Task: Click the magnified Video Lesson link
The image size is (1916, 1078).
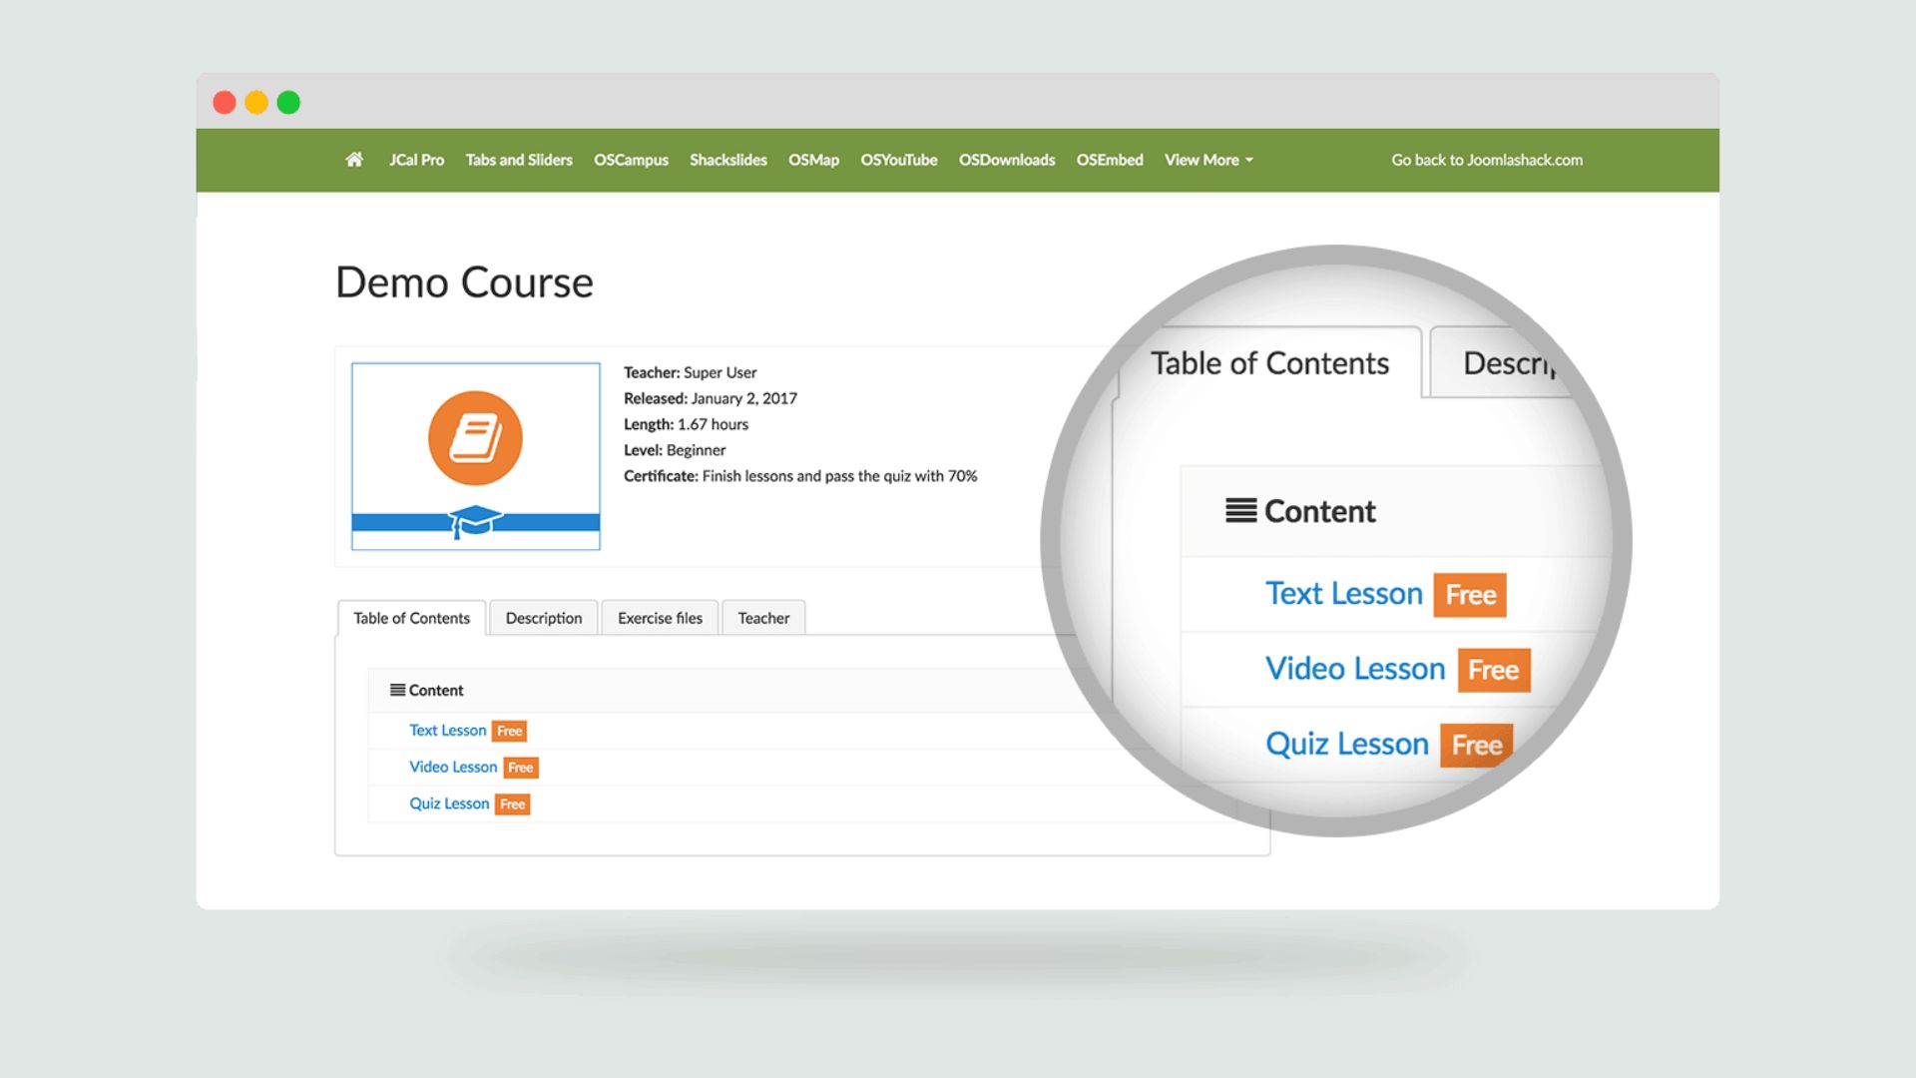Action: tap(1355, 669)
